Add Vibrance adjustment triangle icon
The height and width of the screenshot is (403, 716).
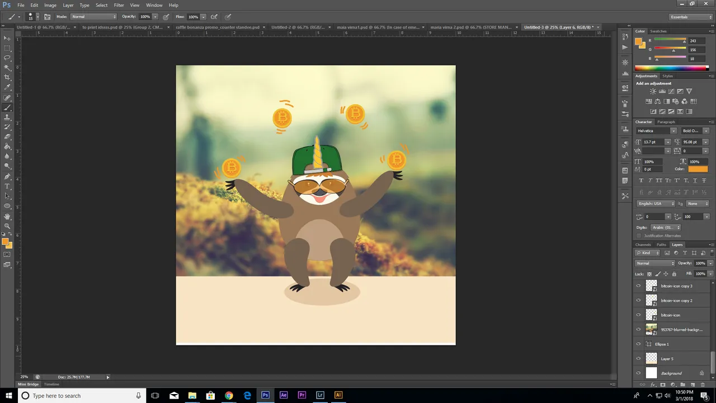(x=689, y=91)
